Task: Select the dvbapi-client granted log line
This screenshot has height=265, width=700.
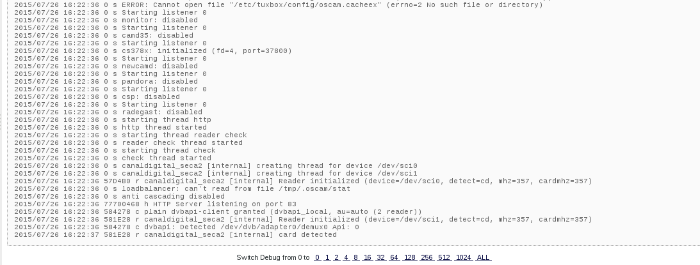Action: (x=218, y=211)
